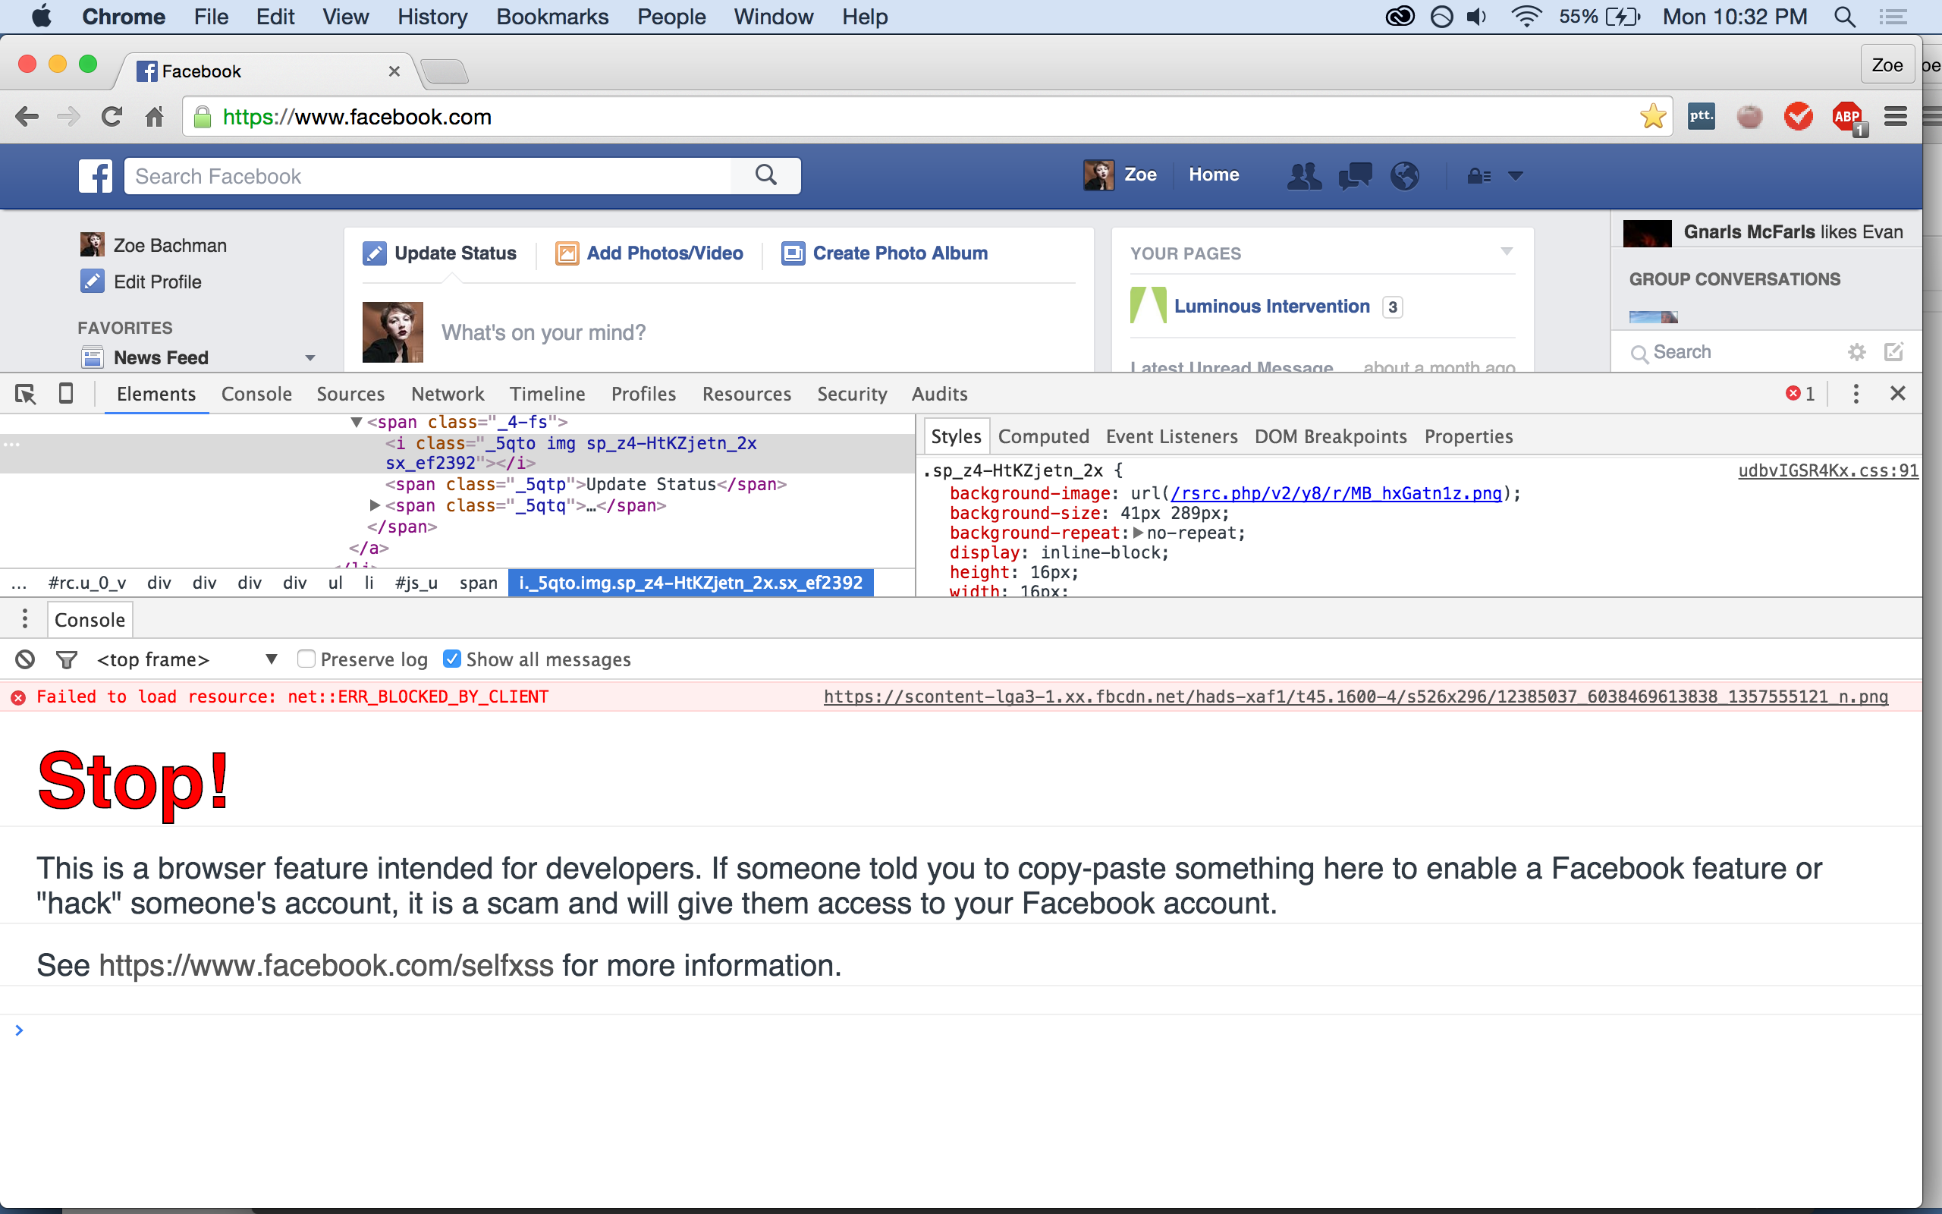This screenshot has width=1942, height=1214.
Task: Activate DevTools inspect element cursor
Action: 26,395
